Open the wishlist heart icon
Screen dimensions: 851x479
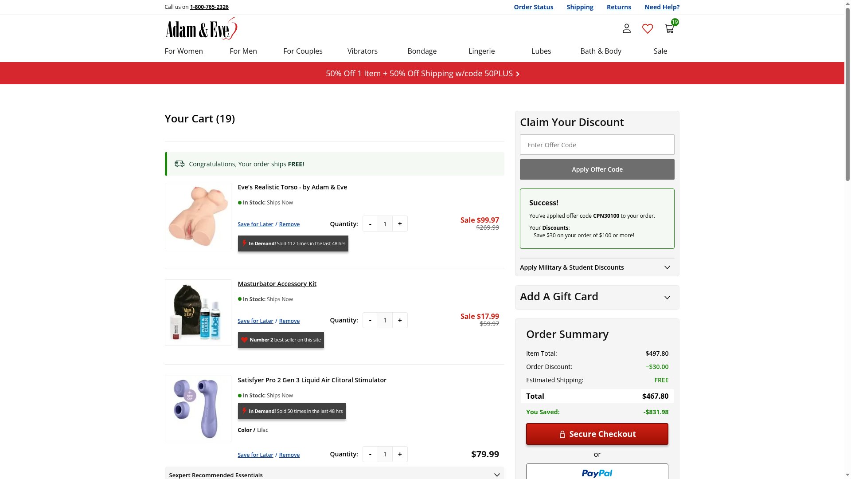(x=648, y=29)
